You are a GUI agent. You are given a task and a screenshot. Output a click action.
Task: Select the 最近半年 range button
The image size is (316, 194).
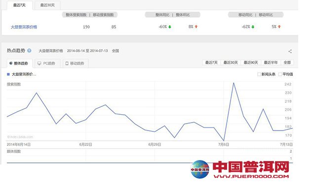click(271, 63)
